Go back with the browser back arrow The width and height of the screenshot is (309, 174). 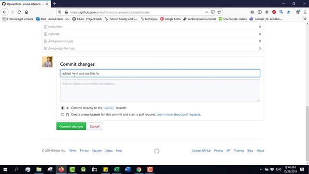4,12
